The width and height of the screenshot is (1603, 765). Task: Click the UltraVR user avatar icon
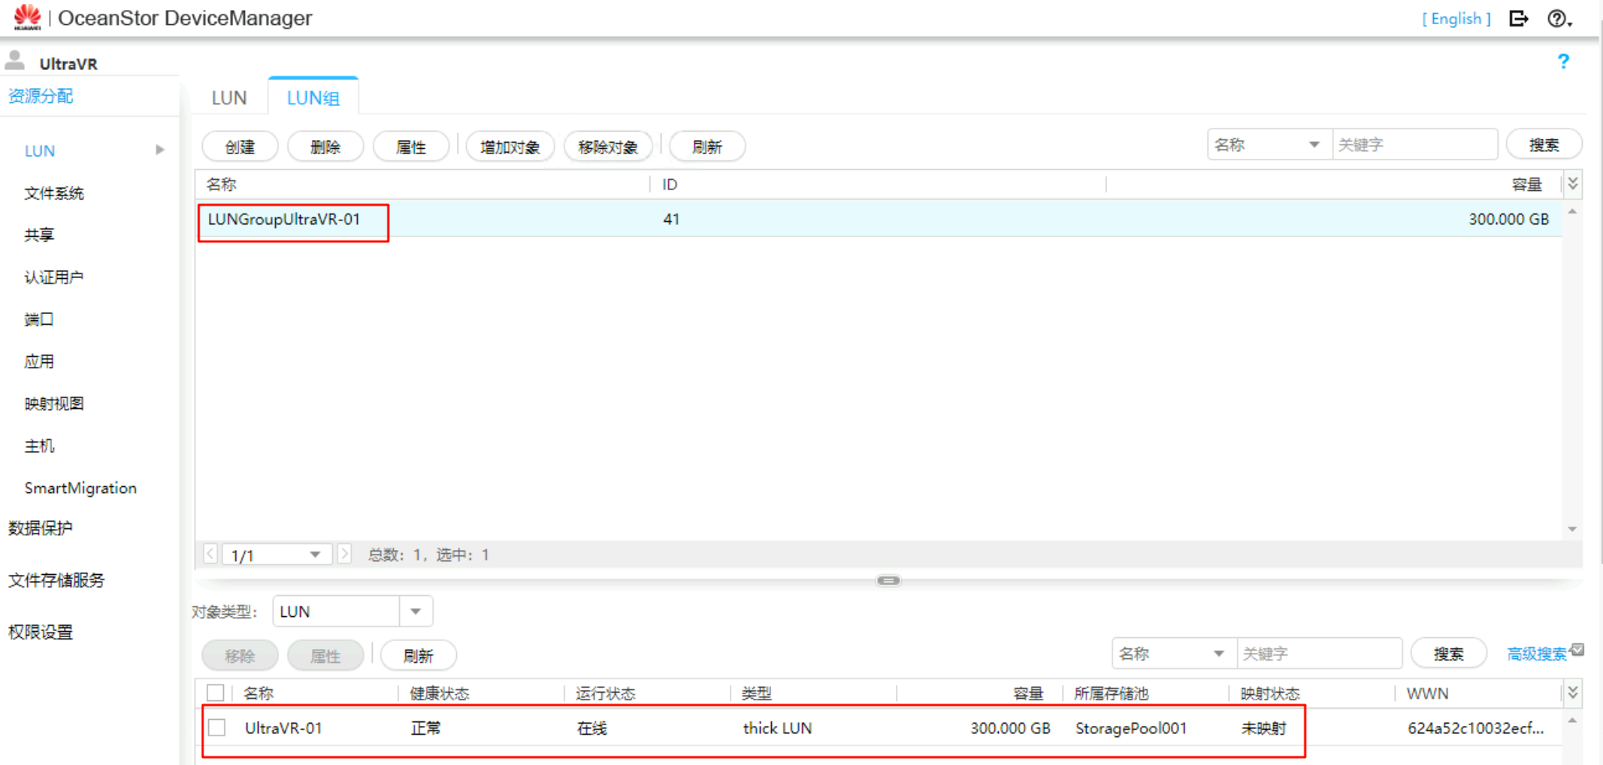(x=15, y=61)
